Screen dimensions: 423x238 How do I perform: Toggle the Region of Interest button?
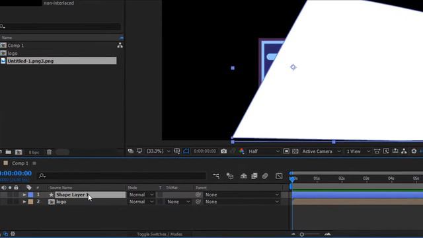click(286, 151)
